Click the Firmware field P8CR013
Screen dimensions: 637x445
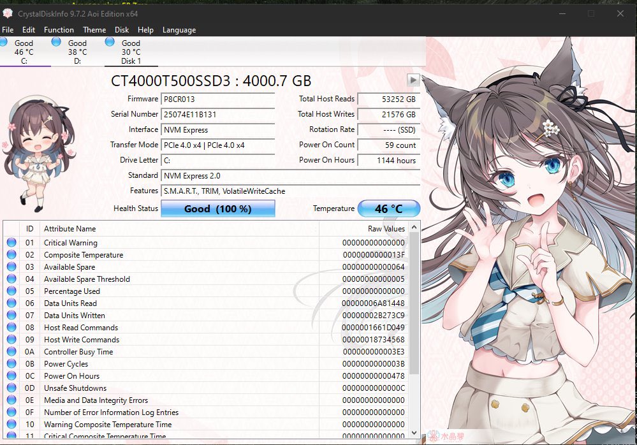(x=217, y=99)
